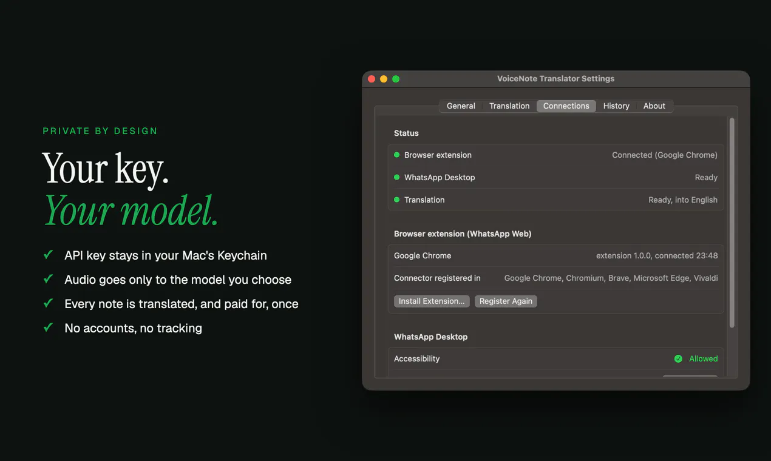Viewport: 771px width, 461px height.
Task: Click the settings panel vertical scrollbar
Action: 732,223
